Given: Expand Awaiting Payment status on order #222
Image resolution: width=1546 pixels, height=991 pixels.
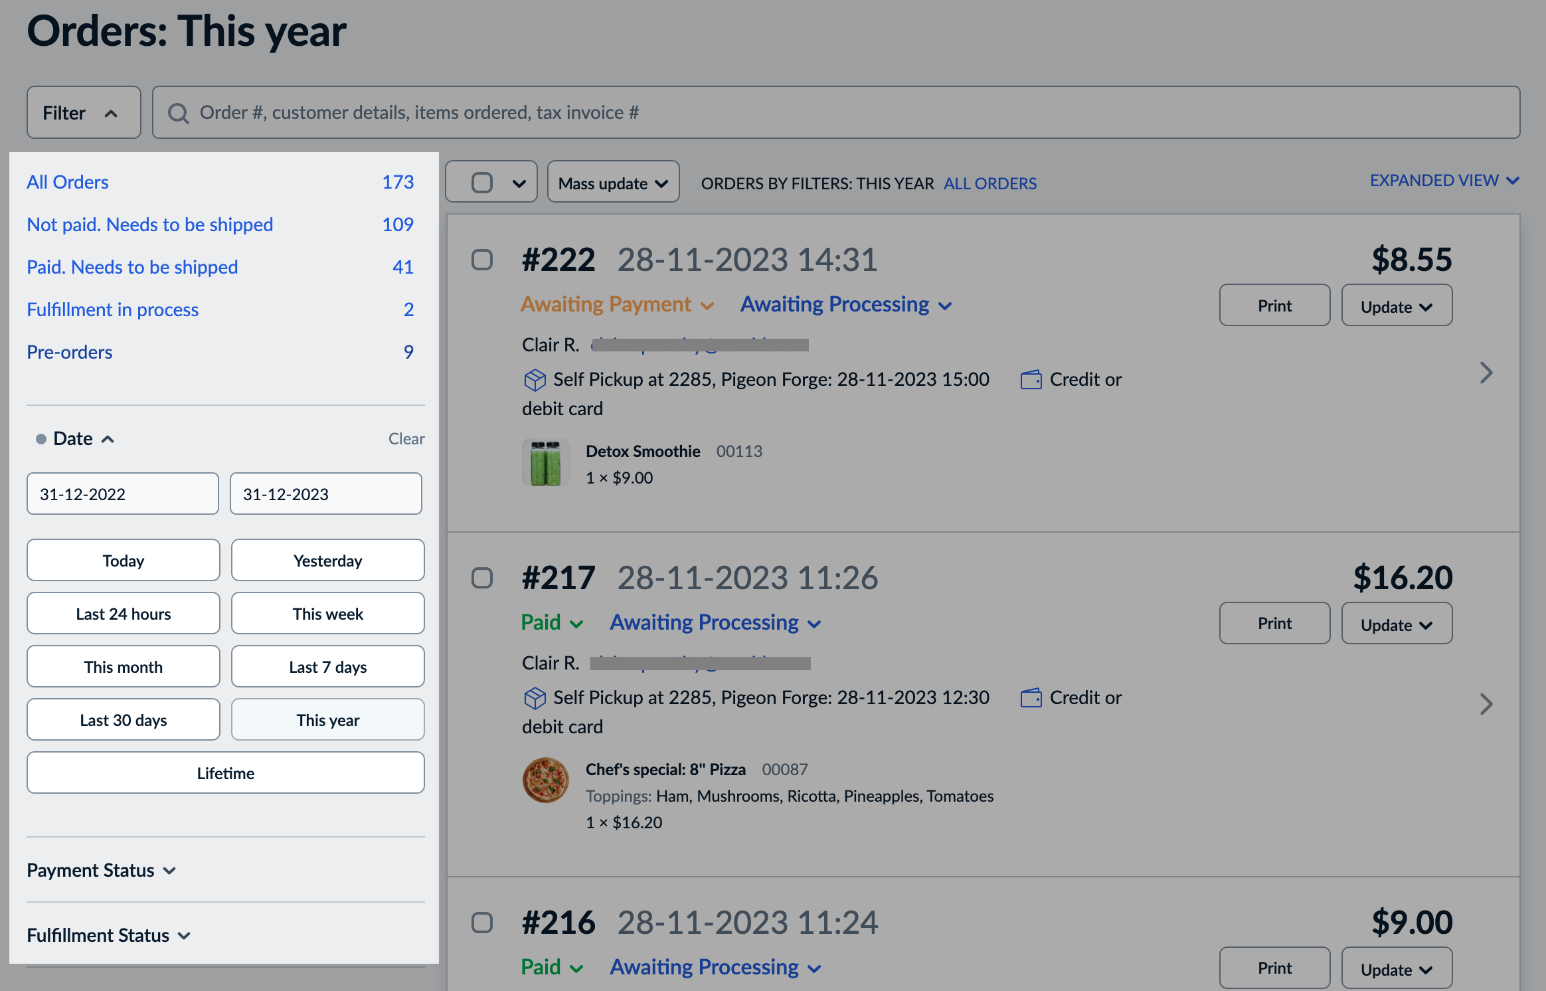Looking at the screenshot, I should [x=617, y=304].
